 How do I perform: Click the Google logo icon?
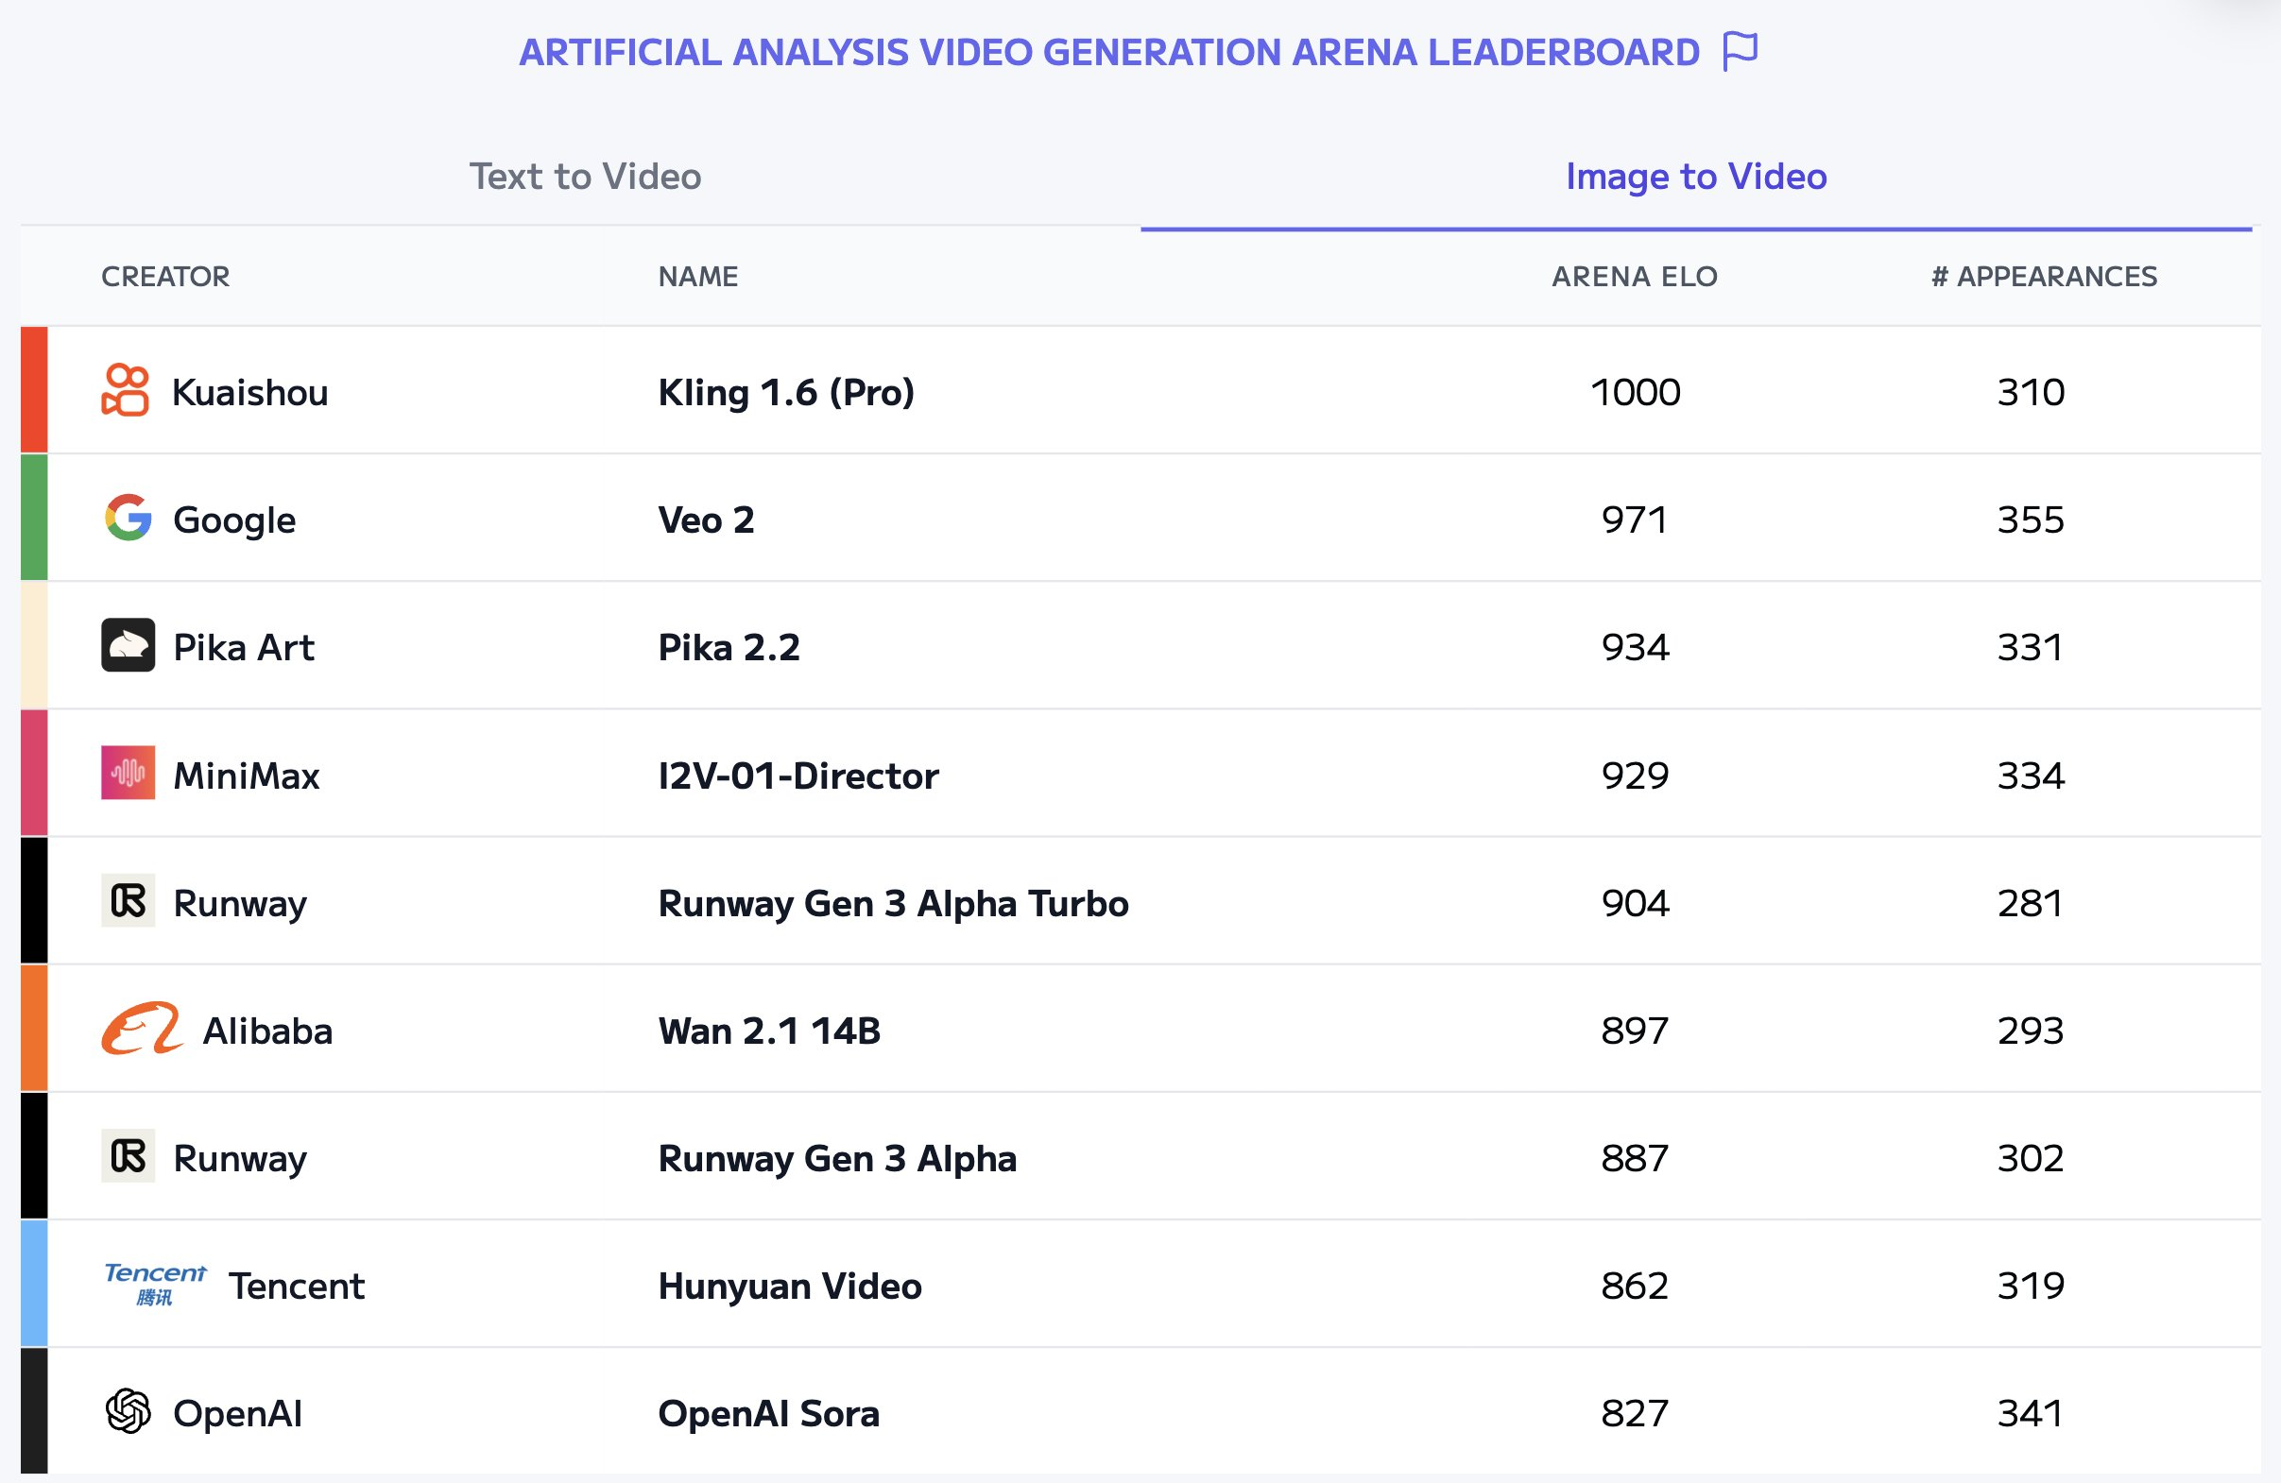point(129,519)
